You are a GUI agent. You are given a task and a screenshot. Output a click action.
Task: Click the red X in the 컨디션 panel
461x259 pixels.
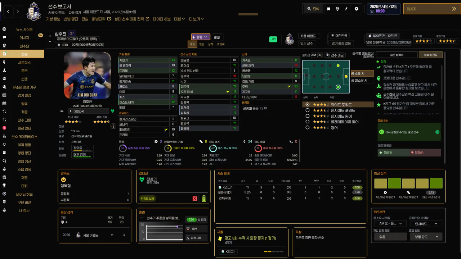(x=195, y=199)
